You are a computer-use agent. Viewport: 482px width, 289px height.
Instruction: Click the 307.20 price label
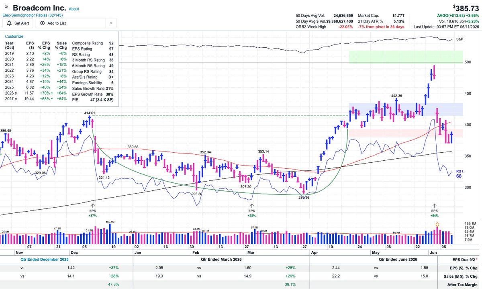tap(246, 187)
